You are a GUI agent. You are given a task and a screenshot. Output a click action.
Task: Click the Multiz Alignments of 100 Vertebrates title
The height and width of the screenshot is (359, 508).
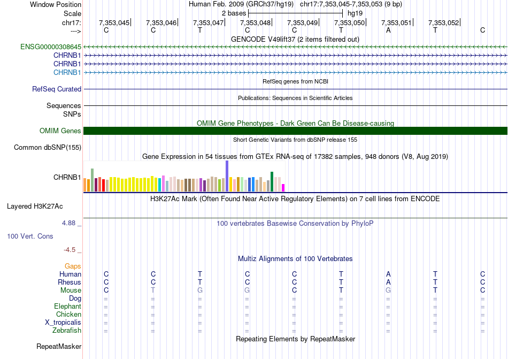[x=295, y=258]
